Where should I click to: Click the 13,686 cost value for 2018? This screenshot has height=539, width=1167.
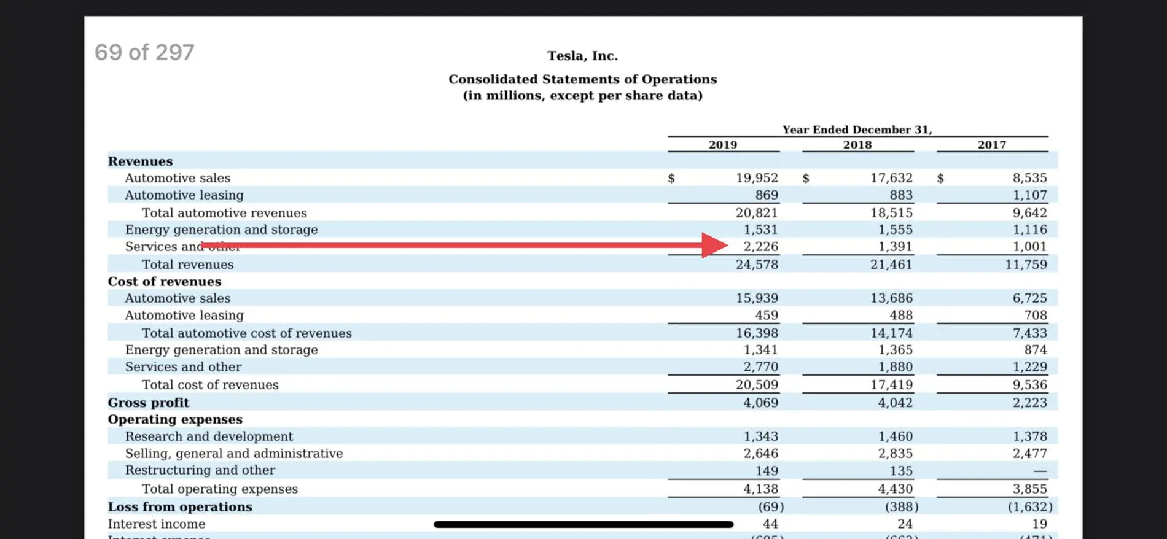pos(891,298)
